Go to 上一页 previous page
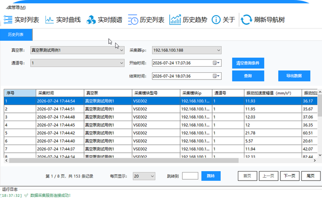This screenshot has height=217, width=322. [x=268, y=176]
